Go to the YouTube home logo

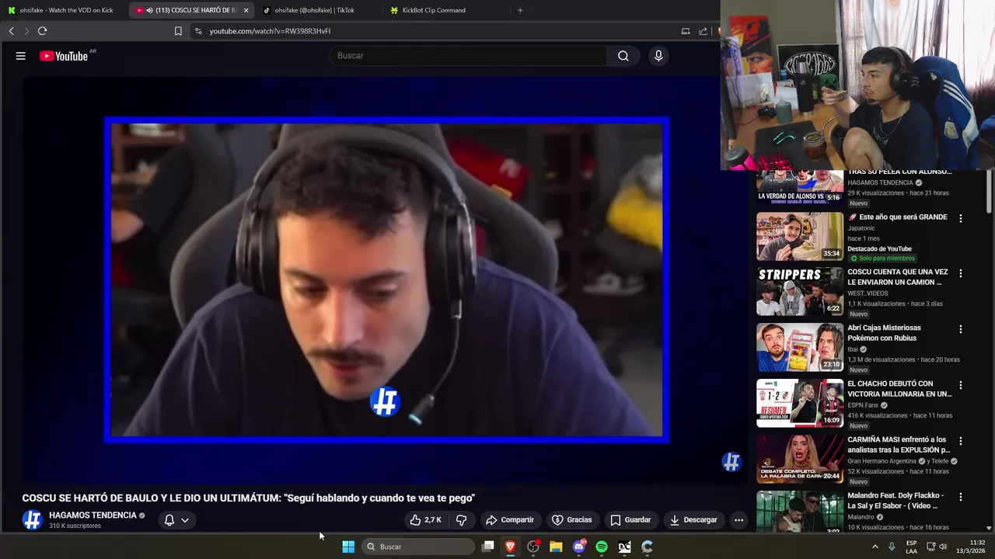(64, 56)
